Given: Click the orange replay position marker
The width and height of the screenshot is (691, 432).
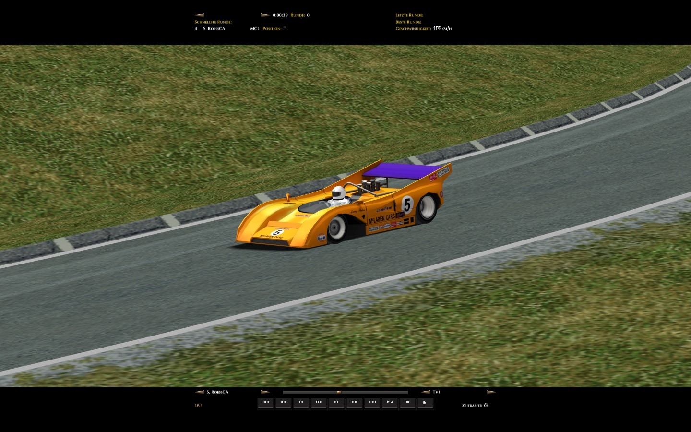Looking at the screenshot, I should 339,392.
